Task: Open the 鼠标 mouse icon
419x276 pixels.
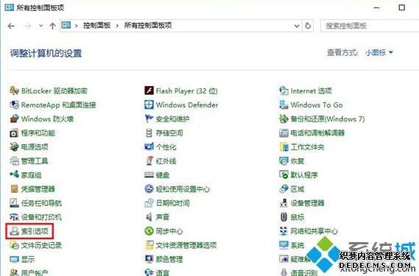Action: tap(284, 217)
